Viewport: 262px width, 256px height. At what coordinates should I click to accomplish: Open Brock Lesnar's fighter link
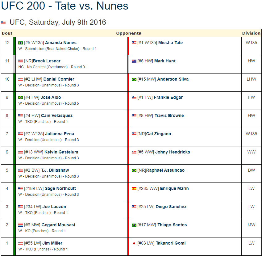click(x=47, y=61)
